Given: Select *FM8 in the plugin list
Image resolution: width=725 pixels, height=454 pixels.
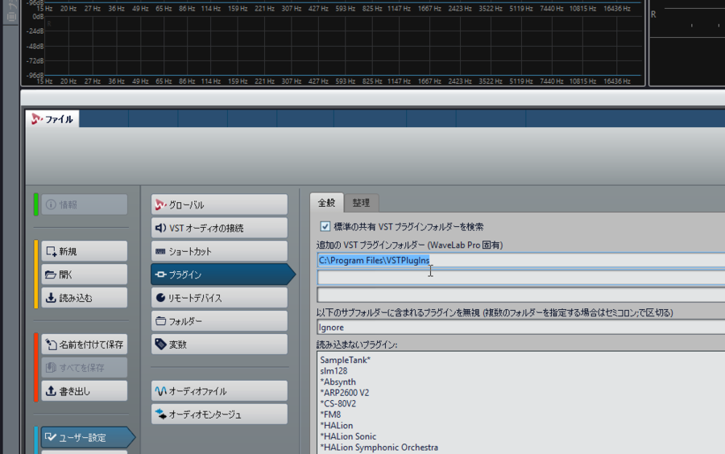Looking at the screenshot, I should (x=330, y=415).
